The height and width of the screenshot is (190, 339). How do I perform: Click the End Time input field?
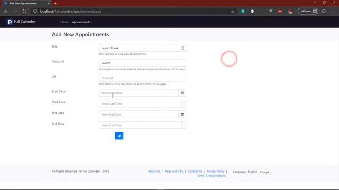[x=140, y=125]
